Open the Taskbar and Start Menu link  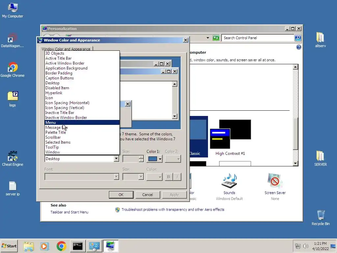tap(69, 212)
